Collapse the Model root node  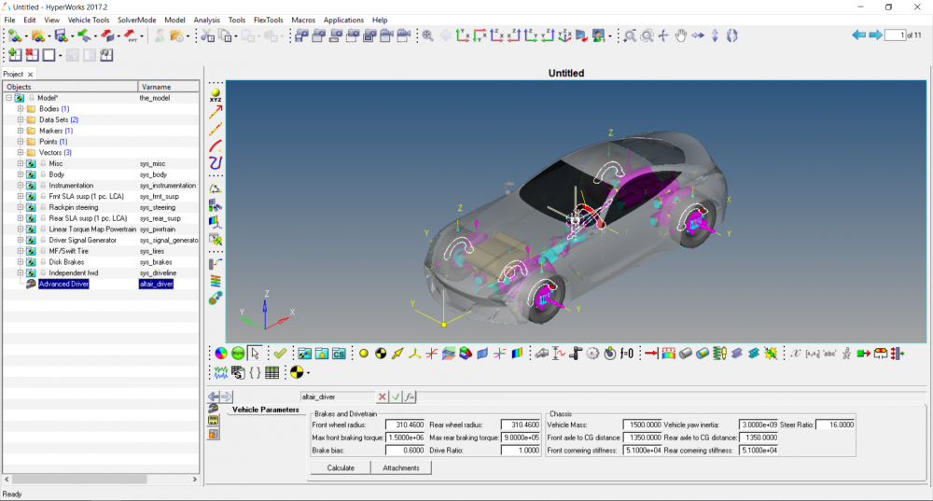coord(9,98)
